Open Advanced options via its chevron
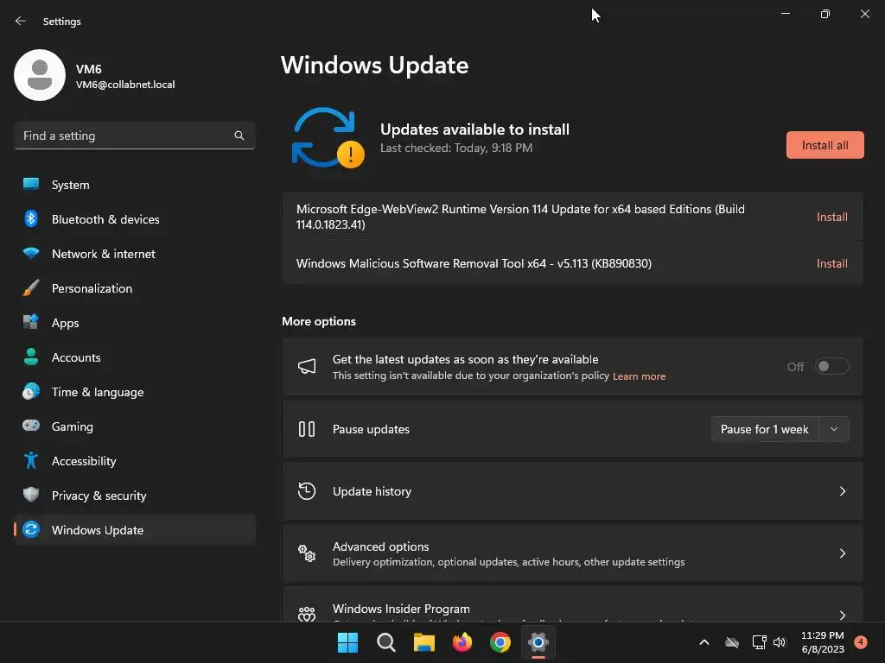This screenshot has height=663, width=885. [843, 553]
